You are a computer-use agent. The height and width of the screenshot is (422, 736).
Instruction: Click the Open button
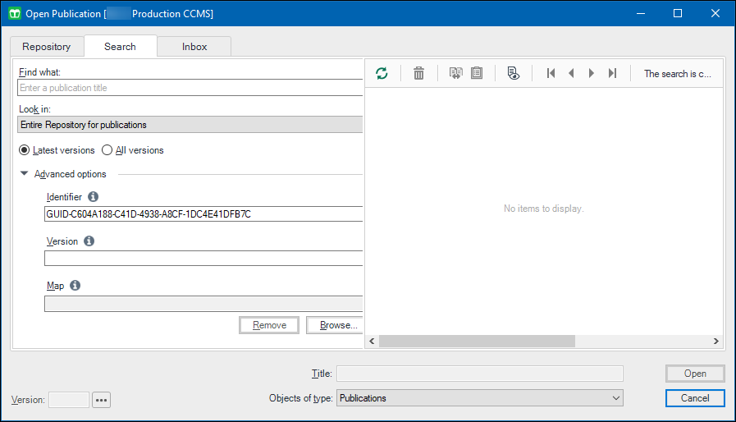coord(695,374)
